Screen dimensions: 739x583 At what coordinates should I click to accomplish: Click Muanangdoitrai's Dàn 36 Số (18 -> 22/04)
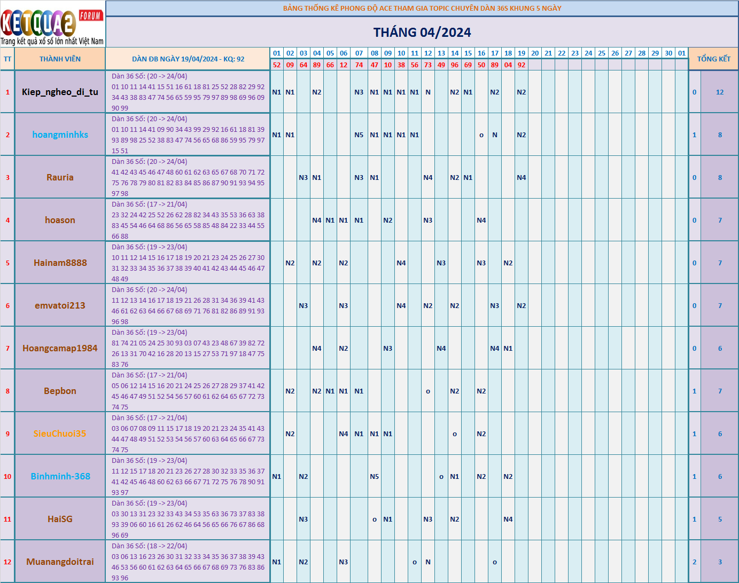(150, 546)
